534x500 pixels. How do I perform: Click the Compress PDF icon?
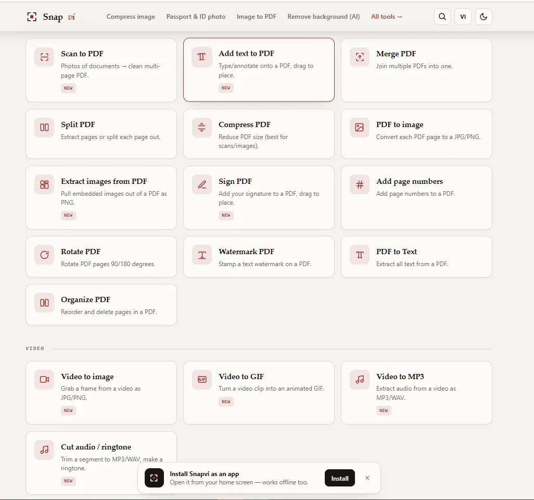click(x=202, y=128)
